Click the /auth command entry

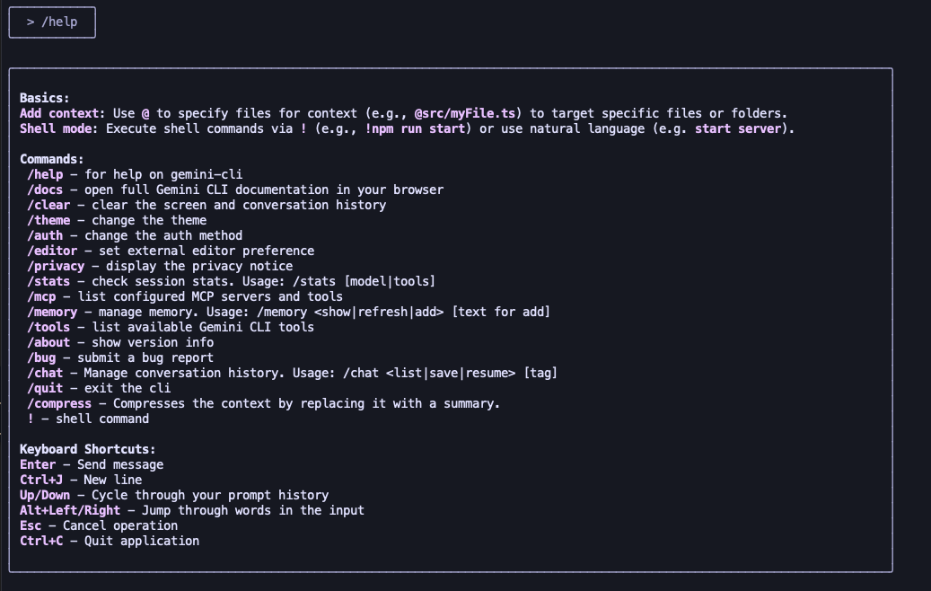[45, 235]
